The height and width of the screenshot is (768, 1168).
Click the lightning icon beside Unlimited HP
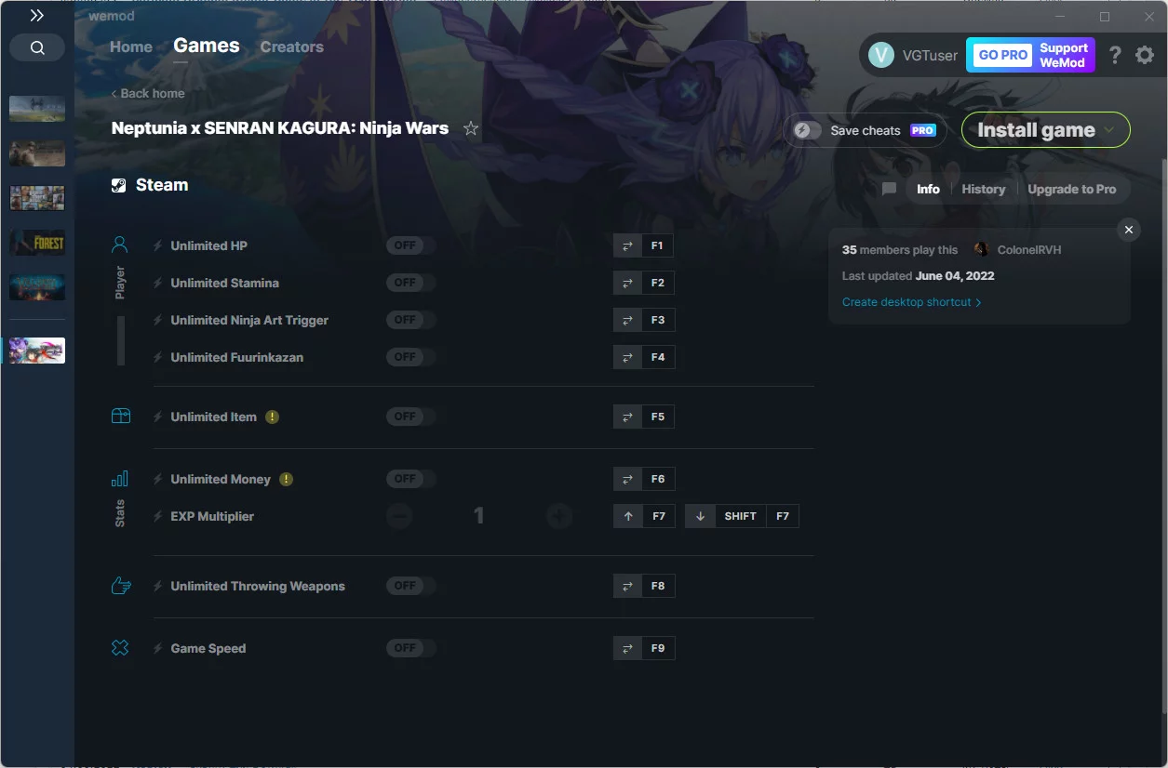click(x=158, y=245)
